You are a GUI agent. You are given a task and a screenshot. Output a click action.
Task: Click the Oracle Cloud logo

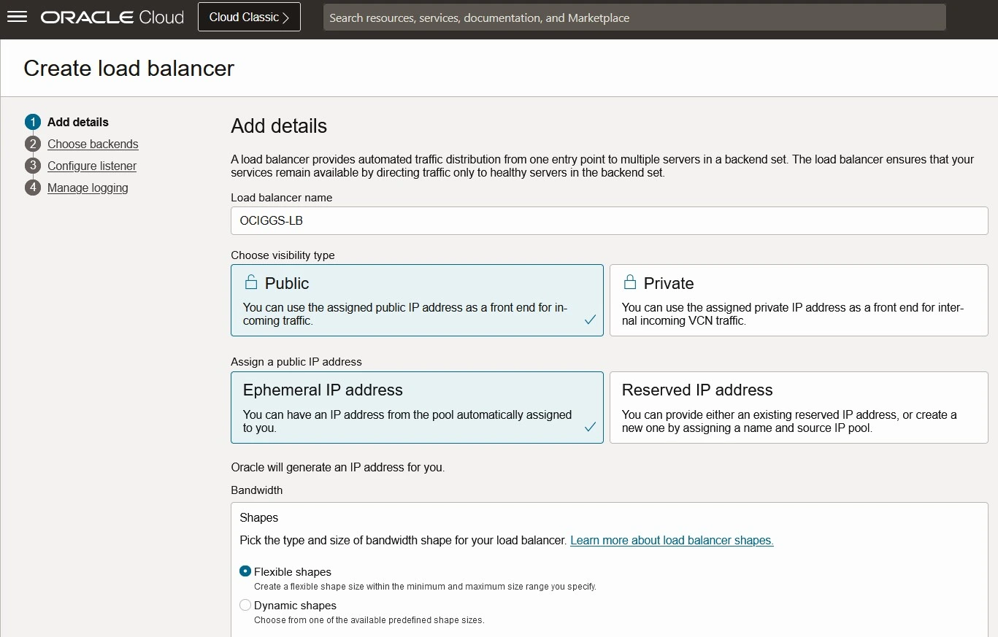(111, 18)
